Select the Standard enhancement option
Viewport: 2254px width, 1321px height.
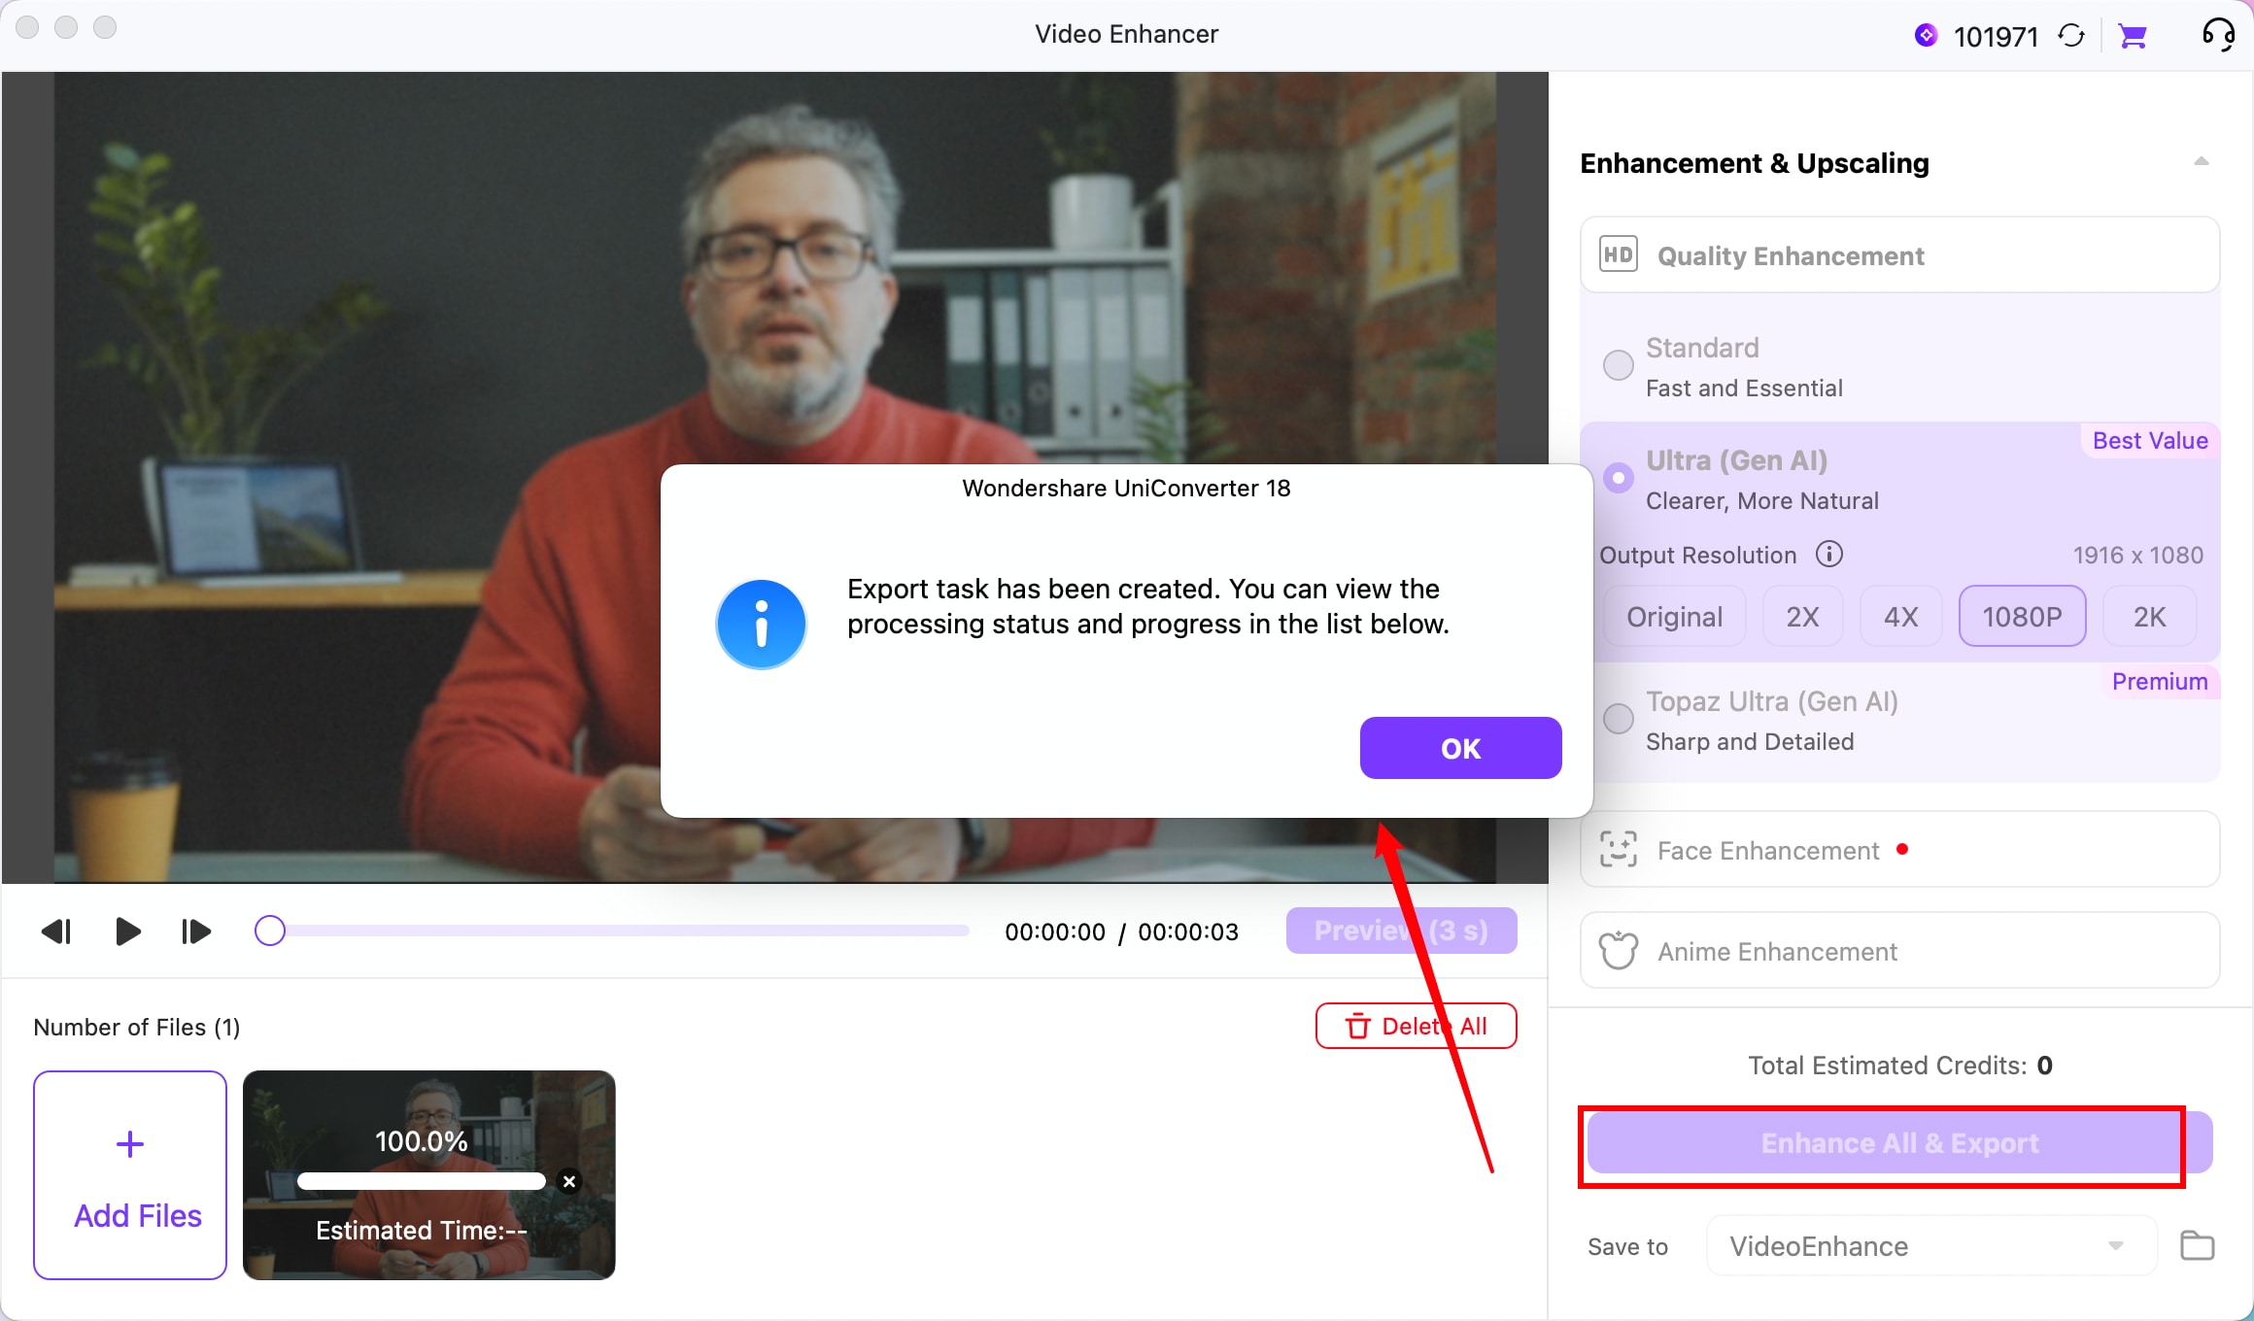pos(1618,366)
